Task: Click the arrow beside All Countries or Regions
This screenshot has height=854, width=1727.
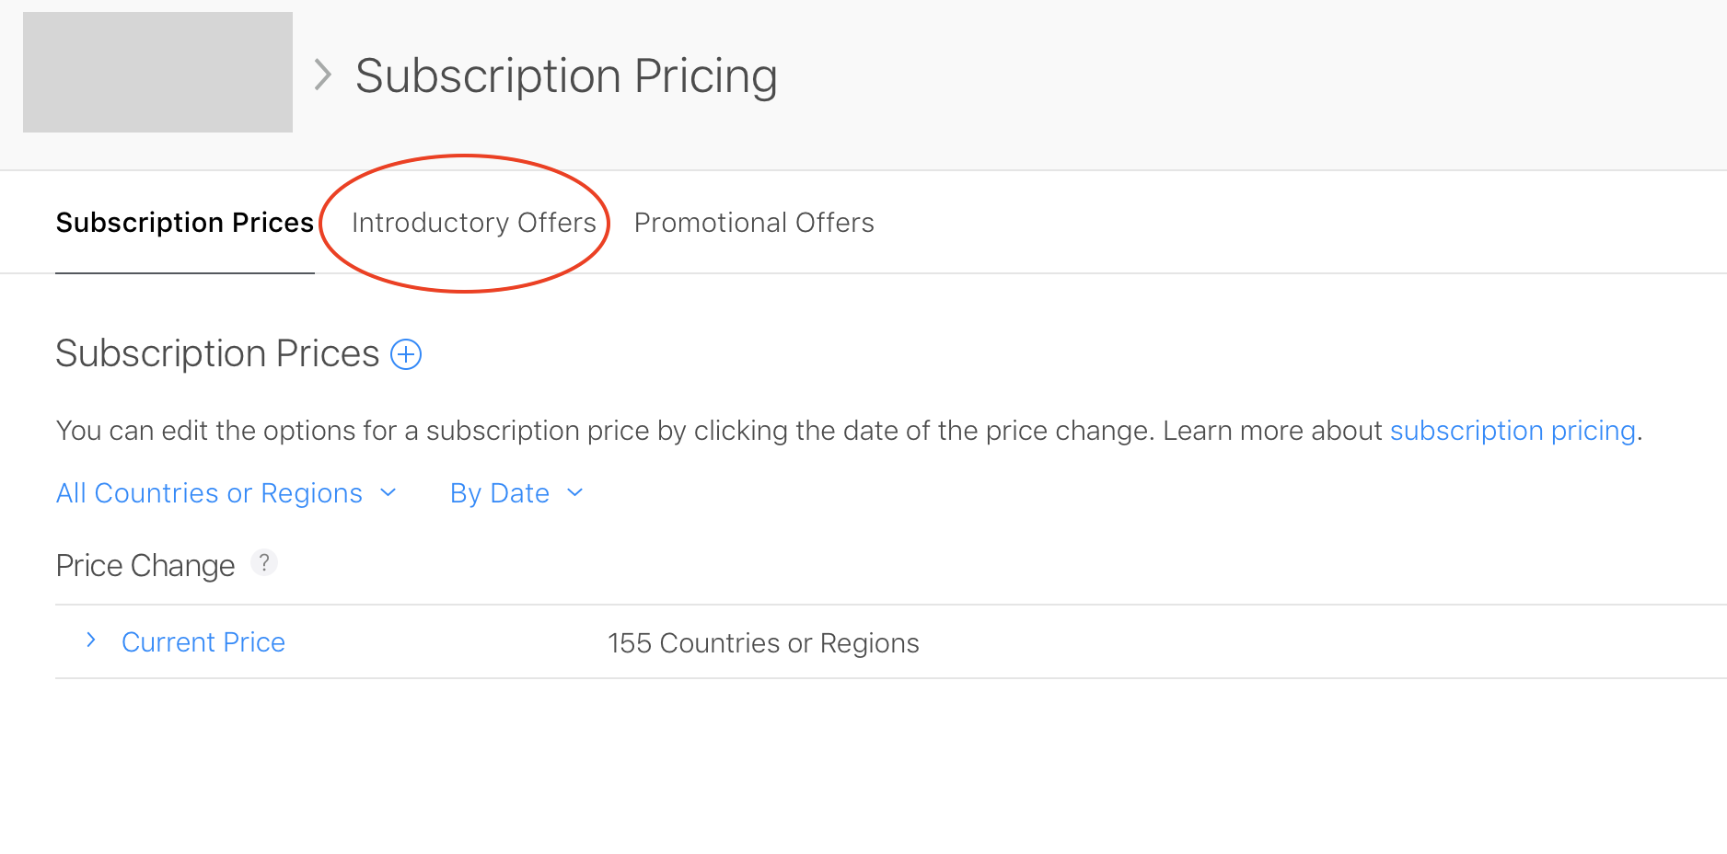Action: click(x=388, y=492)
